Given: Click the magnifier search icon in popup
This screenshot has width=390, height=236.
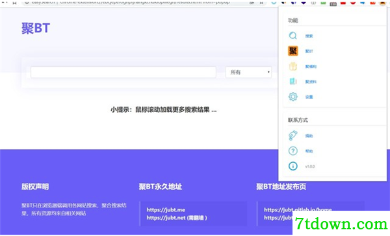Looking at the screenshot, I should [292, 36].
